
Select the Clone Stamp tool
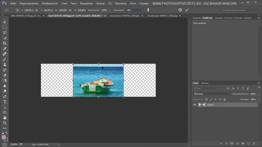[x=5, y=65]
